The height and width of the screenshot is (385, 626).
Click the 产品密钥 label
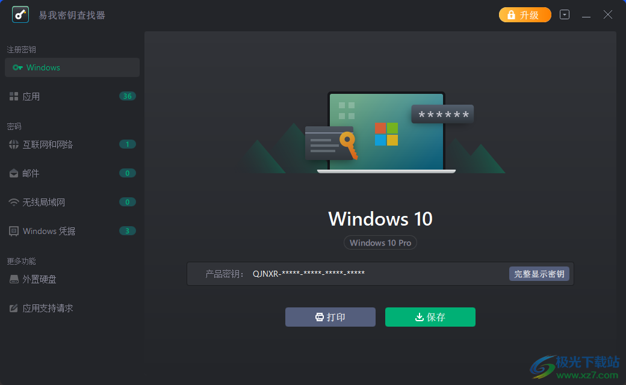point(225,274)
